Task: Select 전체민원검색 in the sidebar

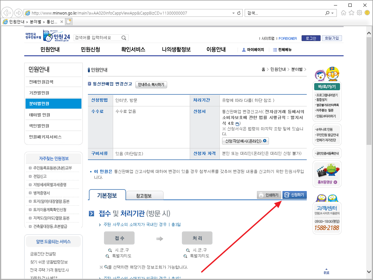Action: [x=53, y=82]
